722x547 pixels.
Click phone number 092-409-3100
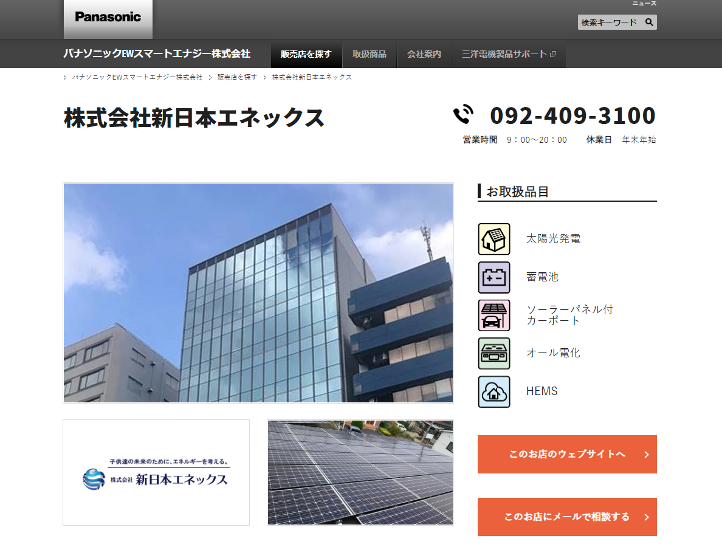point(573,115)
